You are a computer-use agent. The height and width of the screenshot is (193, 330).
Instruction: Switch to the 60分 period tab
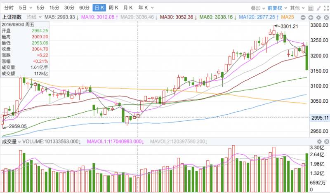[85, 8]
